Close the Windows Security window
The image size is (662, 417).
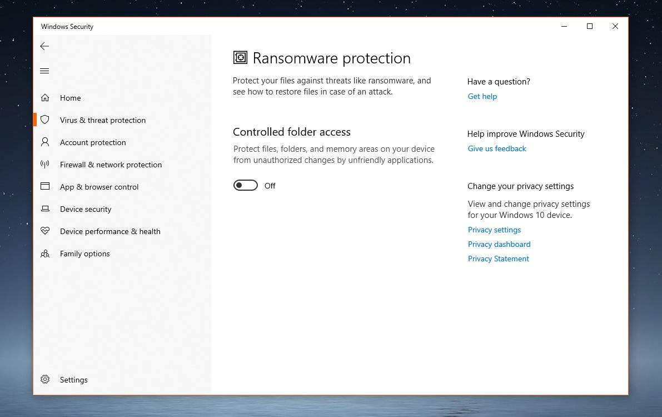[x=615, y=26]
